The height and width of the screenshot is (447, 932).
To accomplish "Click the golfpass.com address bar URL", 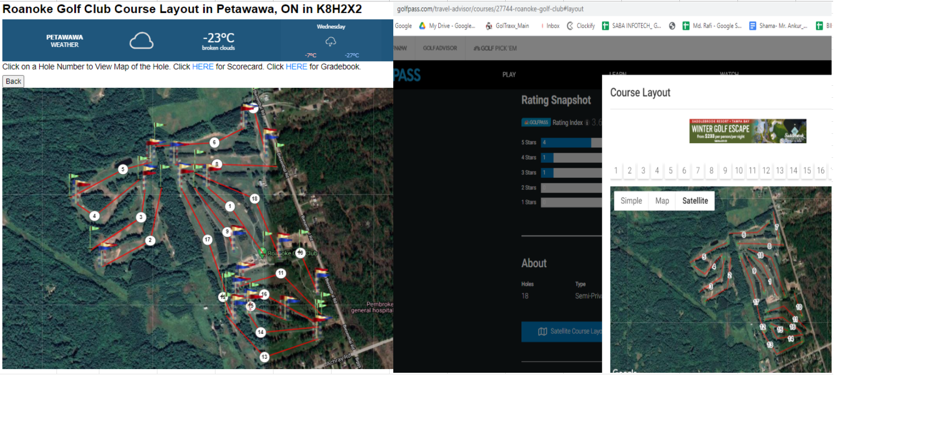I will pos(490,9).
